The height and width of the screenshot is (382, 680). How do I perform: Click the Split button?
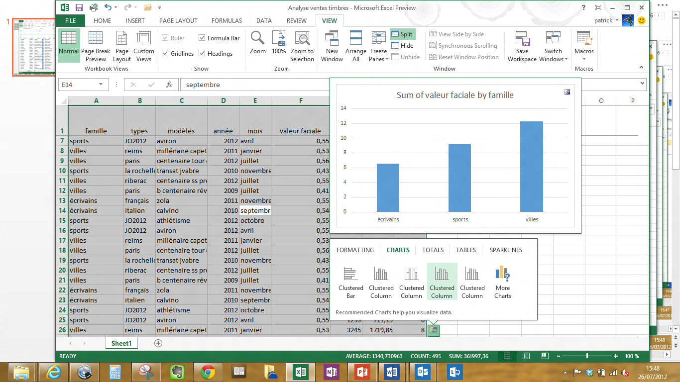pyautogui.click(x=402, y=34)
